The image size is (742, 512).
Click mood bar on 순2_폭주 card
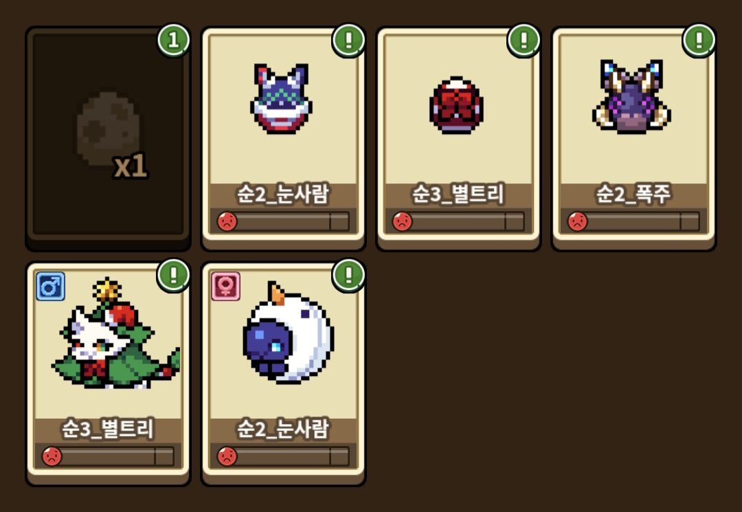633,221
